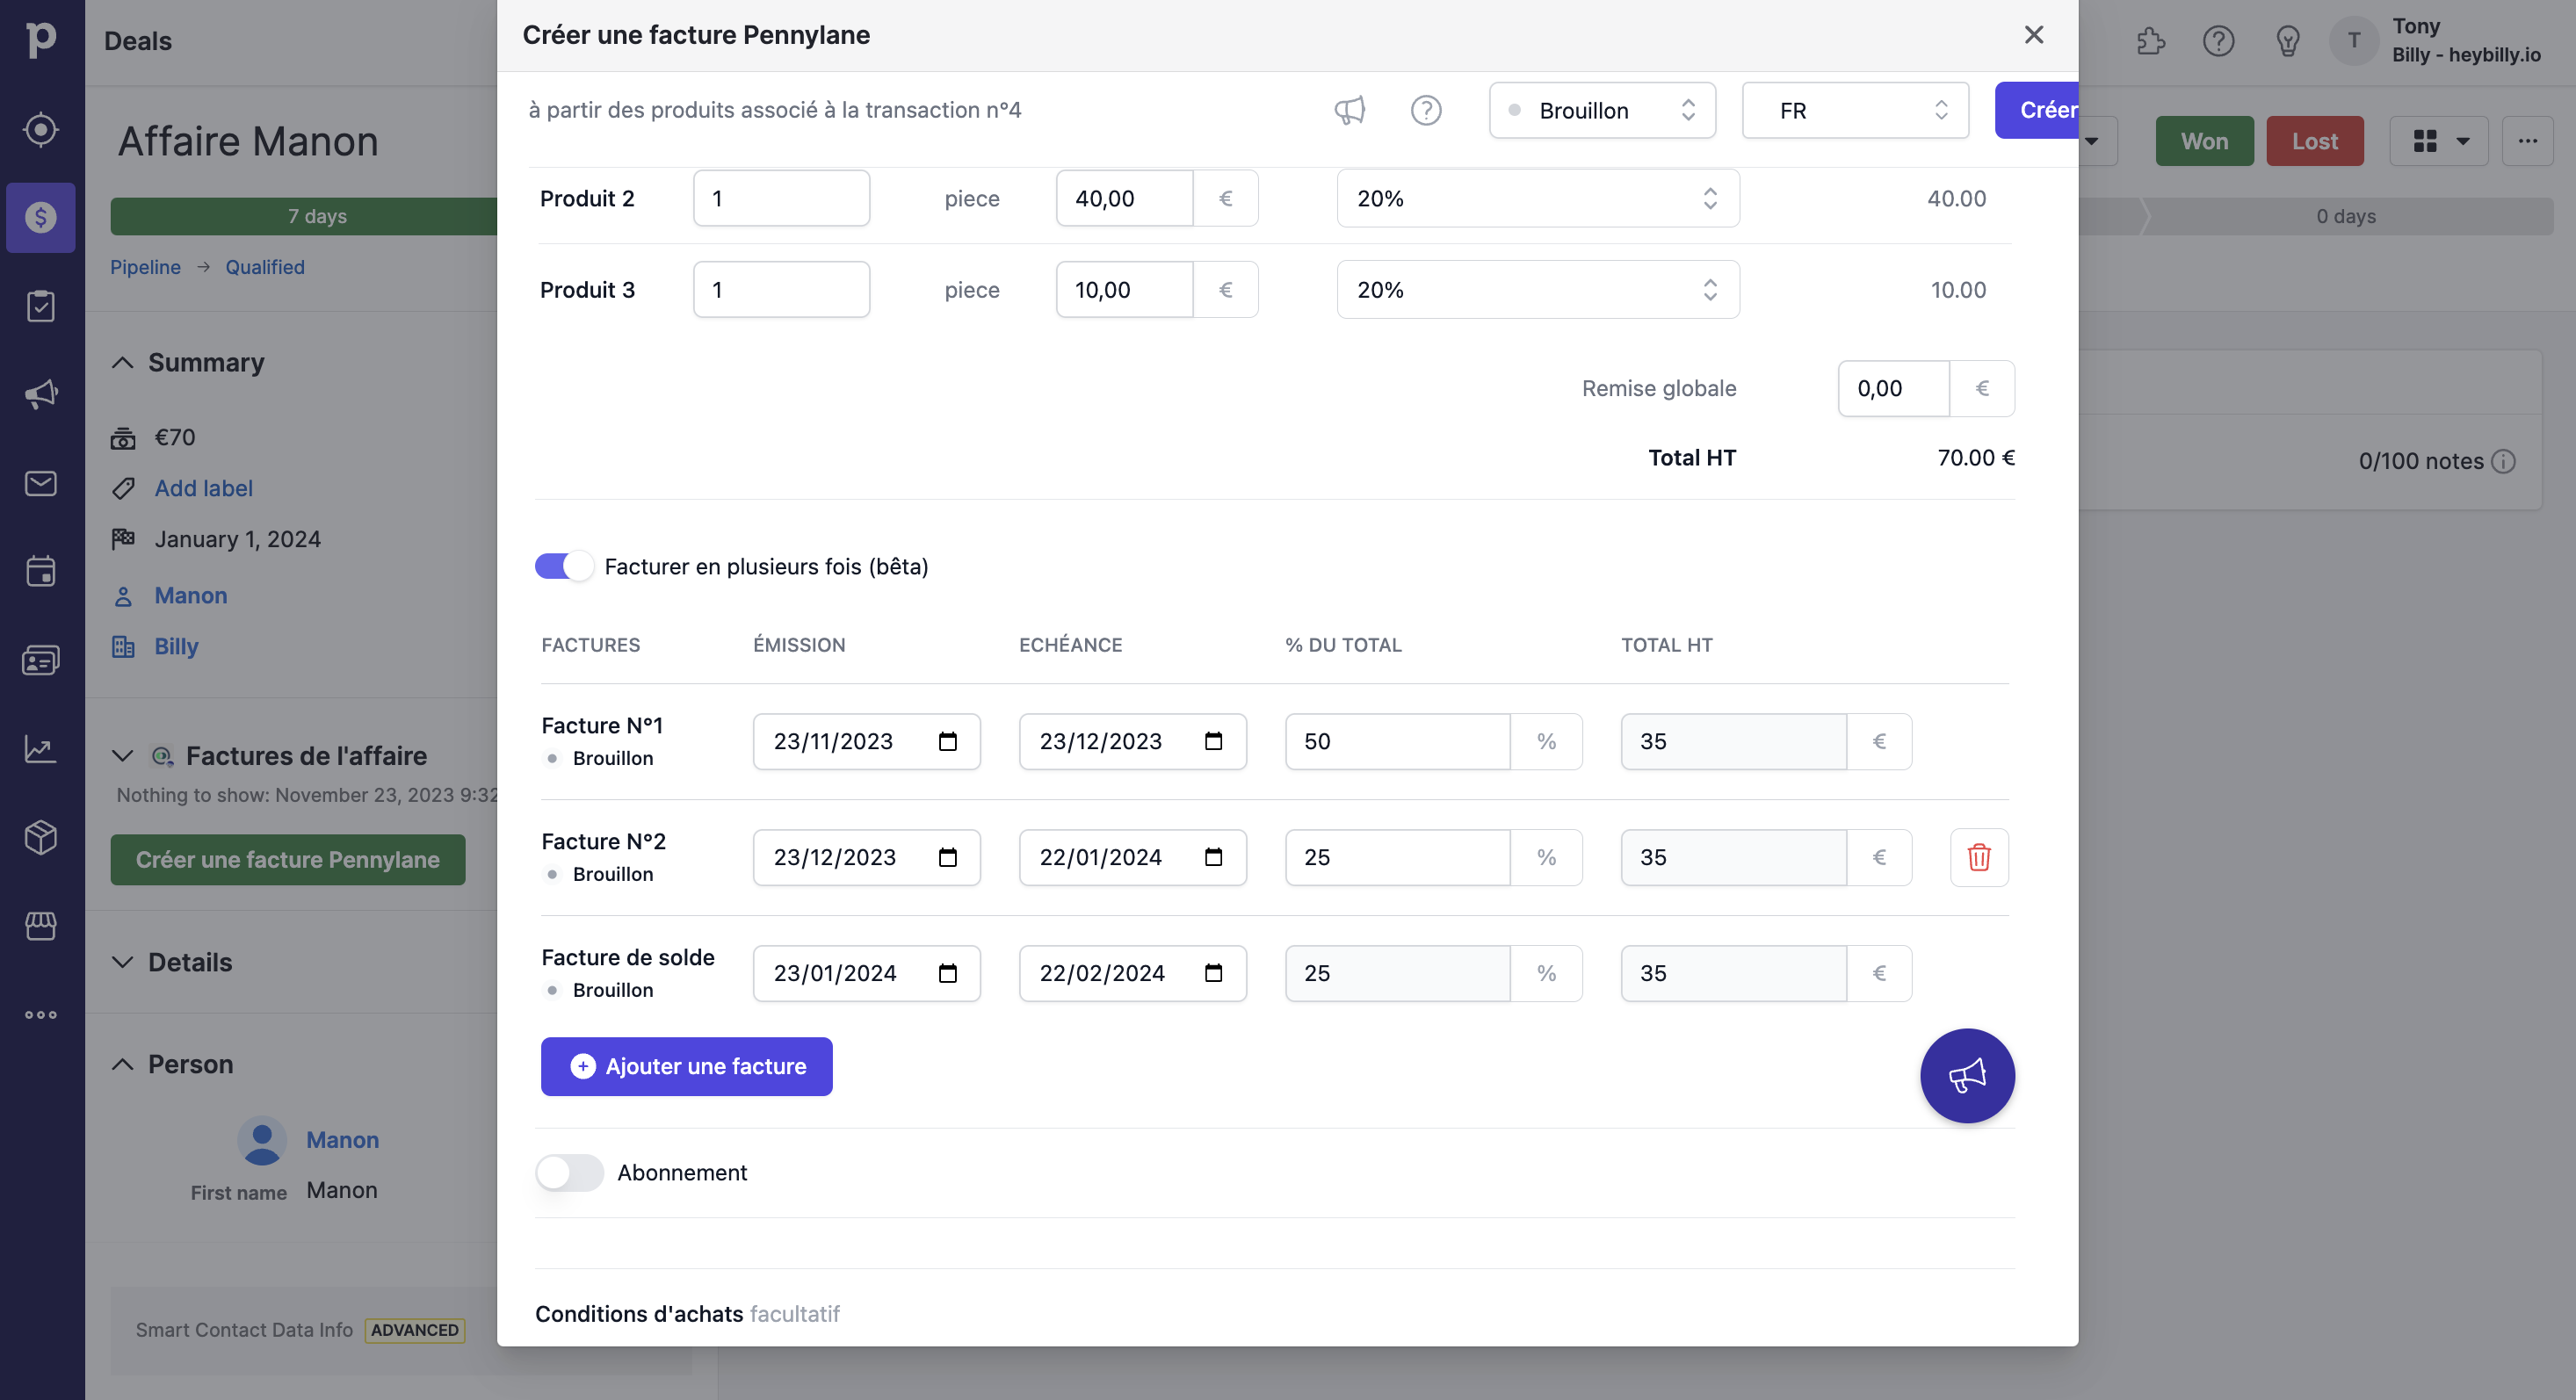Edit Facture N°1 percent field 50
Viewport: 2576px width, 1400px height.
click(x=1398, y=741)
